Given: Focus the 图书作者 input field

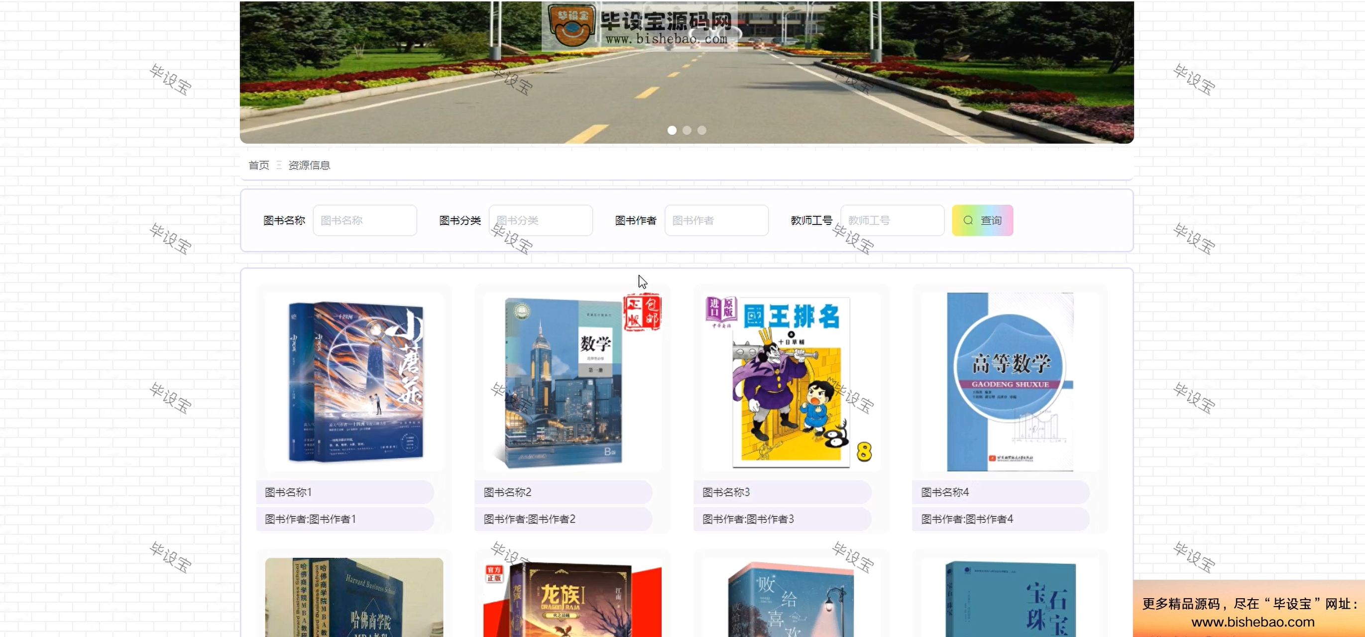Looking at the screenshot, I should [716, 220].
